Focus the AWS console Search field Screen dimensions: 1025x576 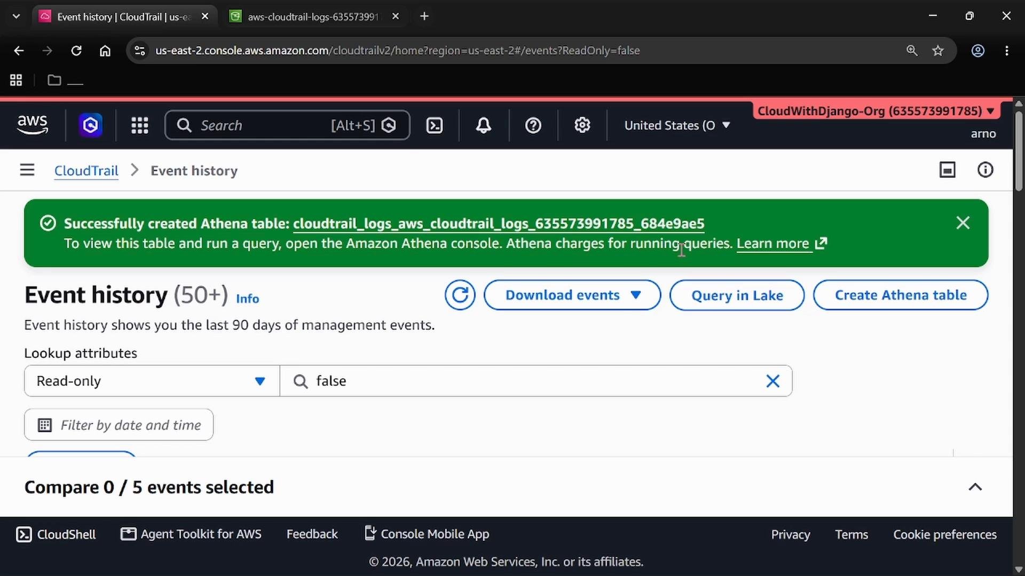click(287, 125)
